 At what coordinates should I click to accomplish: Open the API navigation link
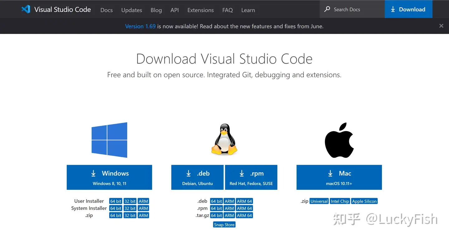pos(175,10)
